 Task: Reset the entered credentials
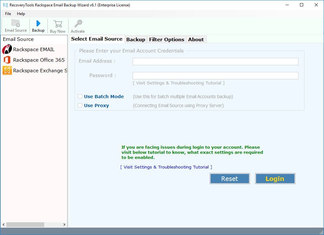tap(229, 178)
